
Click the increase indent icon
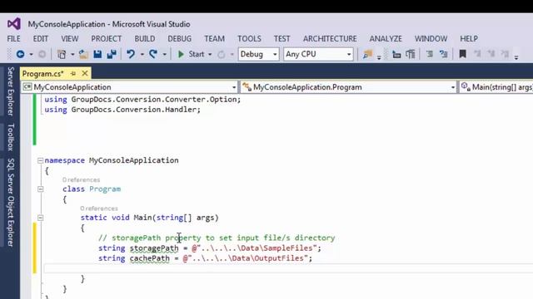tap(411, 54)
